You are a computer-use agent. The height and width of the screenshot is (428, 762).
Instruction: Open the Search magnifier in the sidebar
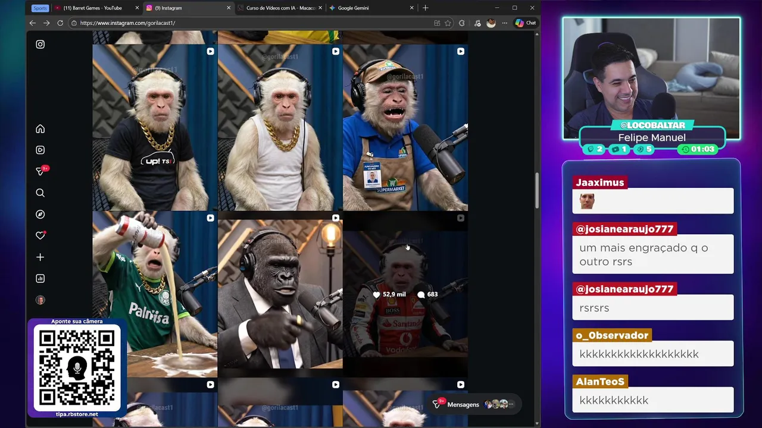coord(40,193)
